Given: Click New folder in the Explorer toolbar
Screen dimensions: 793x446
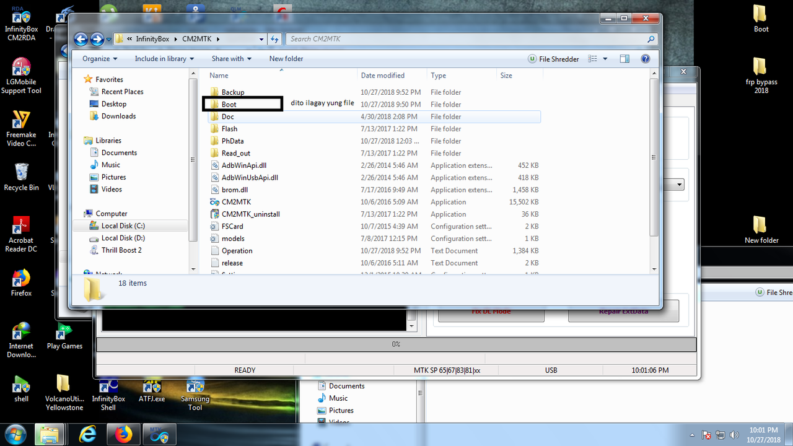Looking at the screenshot, I should 286,59.
